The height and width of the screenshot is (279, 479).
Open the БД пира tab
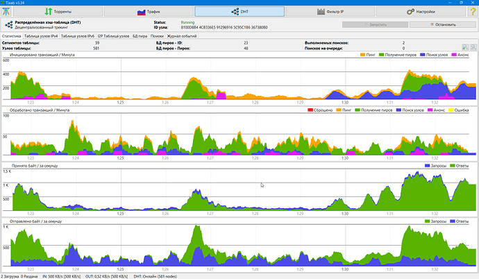[x=140, y=36]
